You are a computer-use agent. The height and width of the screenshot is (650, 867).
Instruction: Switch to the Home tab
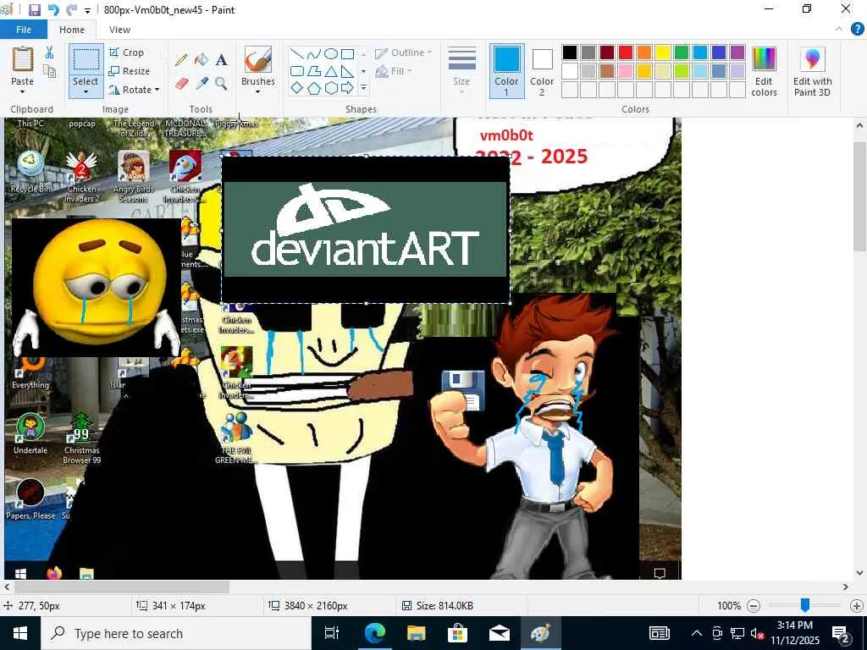(72, 30)
